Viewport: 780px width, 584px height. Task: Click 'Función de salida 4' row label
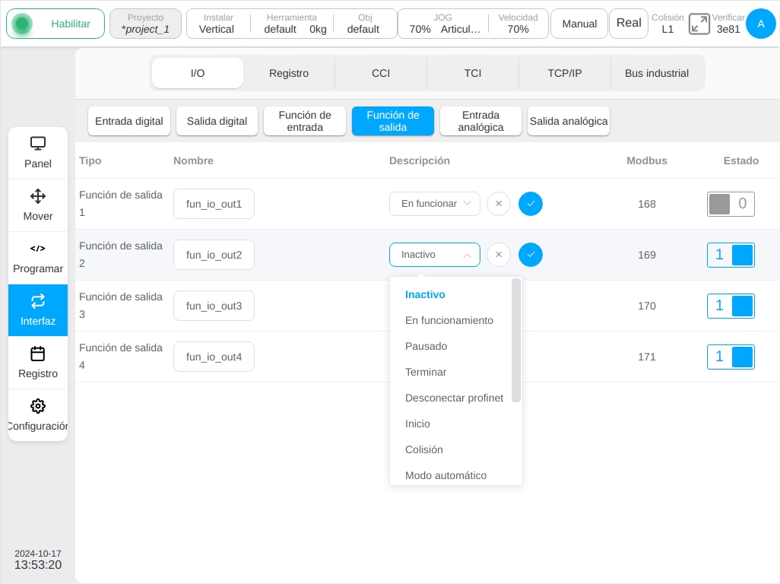point(120,356)
